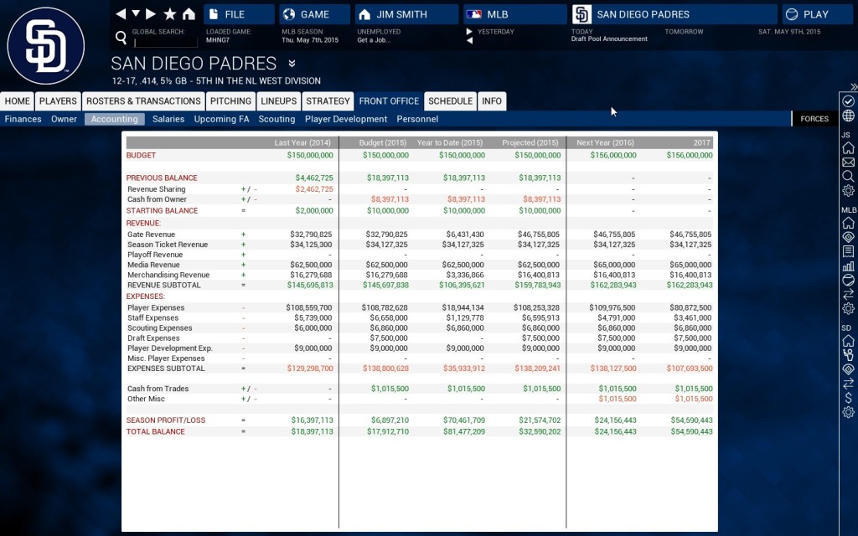Open the GAME menu
The image size is (858, 536).
click(314, 14)
